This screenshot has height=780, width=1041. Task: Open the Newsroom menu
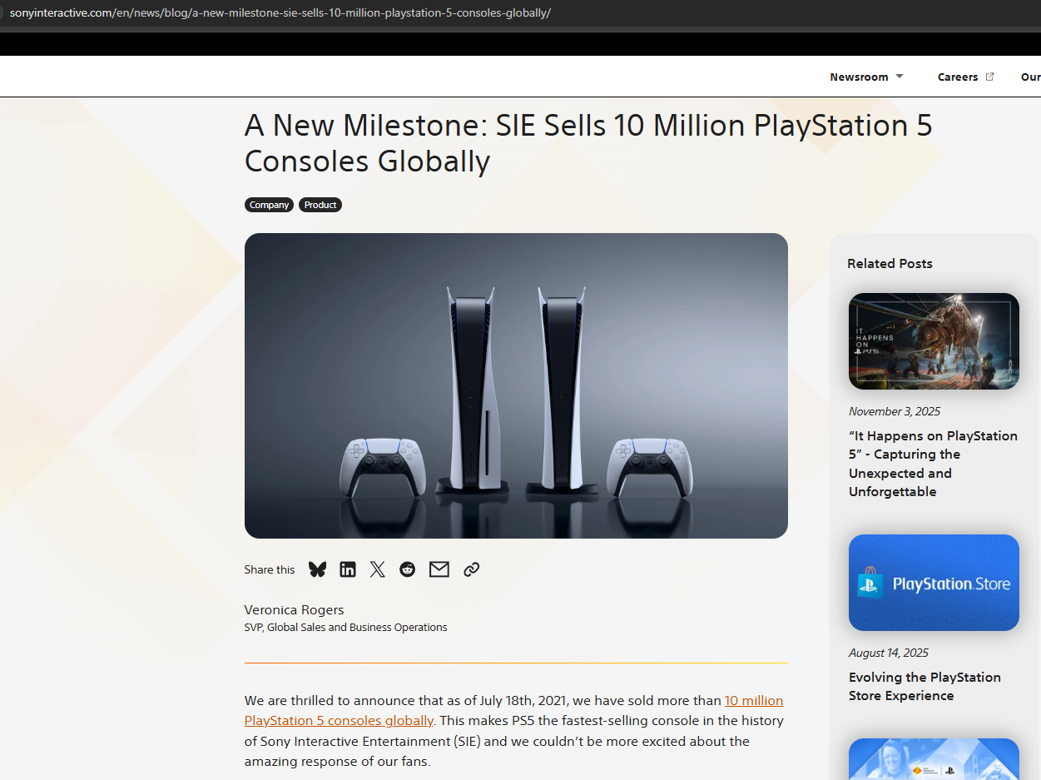pyautogui.click(x=866, y=77)
